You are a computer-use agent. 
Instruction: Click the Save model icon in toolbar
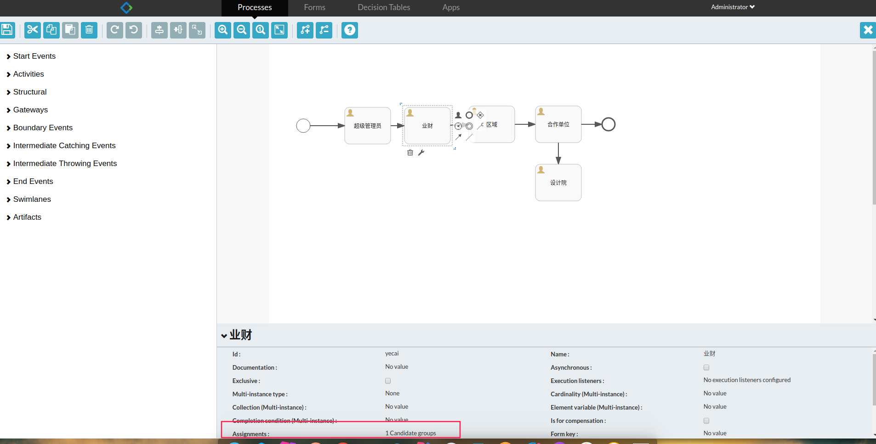click(7, 30)
